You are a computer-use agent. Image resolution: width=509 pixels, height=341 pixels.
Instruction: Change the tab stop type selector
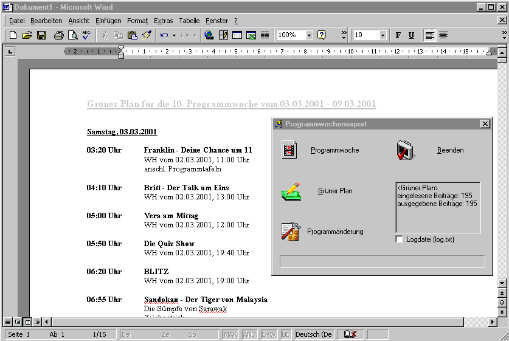click(10, 51)
